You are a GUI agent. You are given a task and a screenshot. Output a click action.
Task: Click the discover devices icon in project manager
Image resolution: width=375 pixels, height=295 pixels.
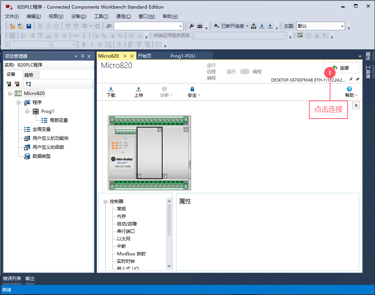click(x=28, y=84)
